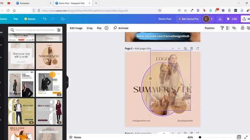Select the SUMMER SALE heading on canvas
250x140 pixels.
(x=162, y=90)
